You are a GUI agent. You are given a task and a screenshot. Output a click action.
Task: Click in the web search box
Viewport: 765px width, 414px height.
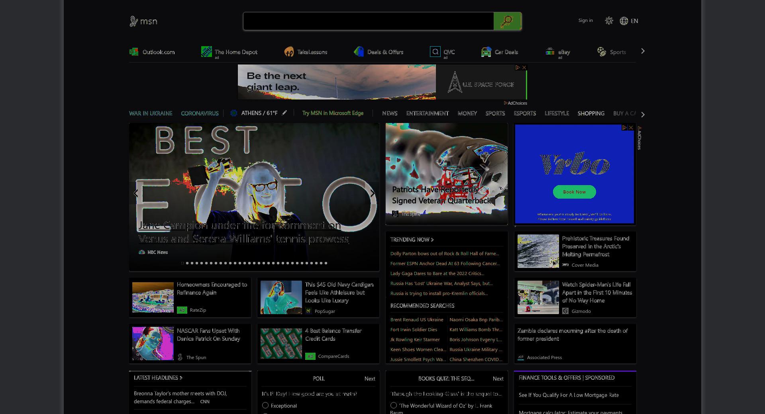click(x=369, y=21)
